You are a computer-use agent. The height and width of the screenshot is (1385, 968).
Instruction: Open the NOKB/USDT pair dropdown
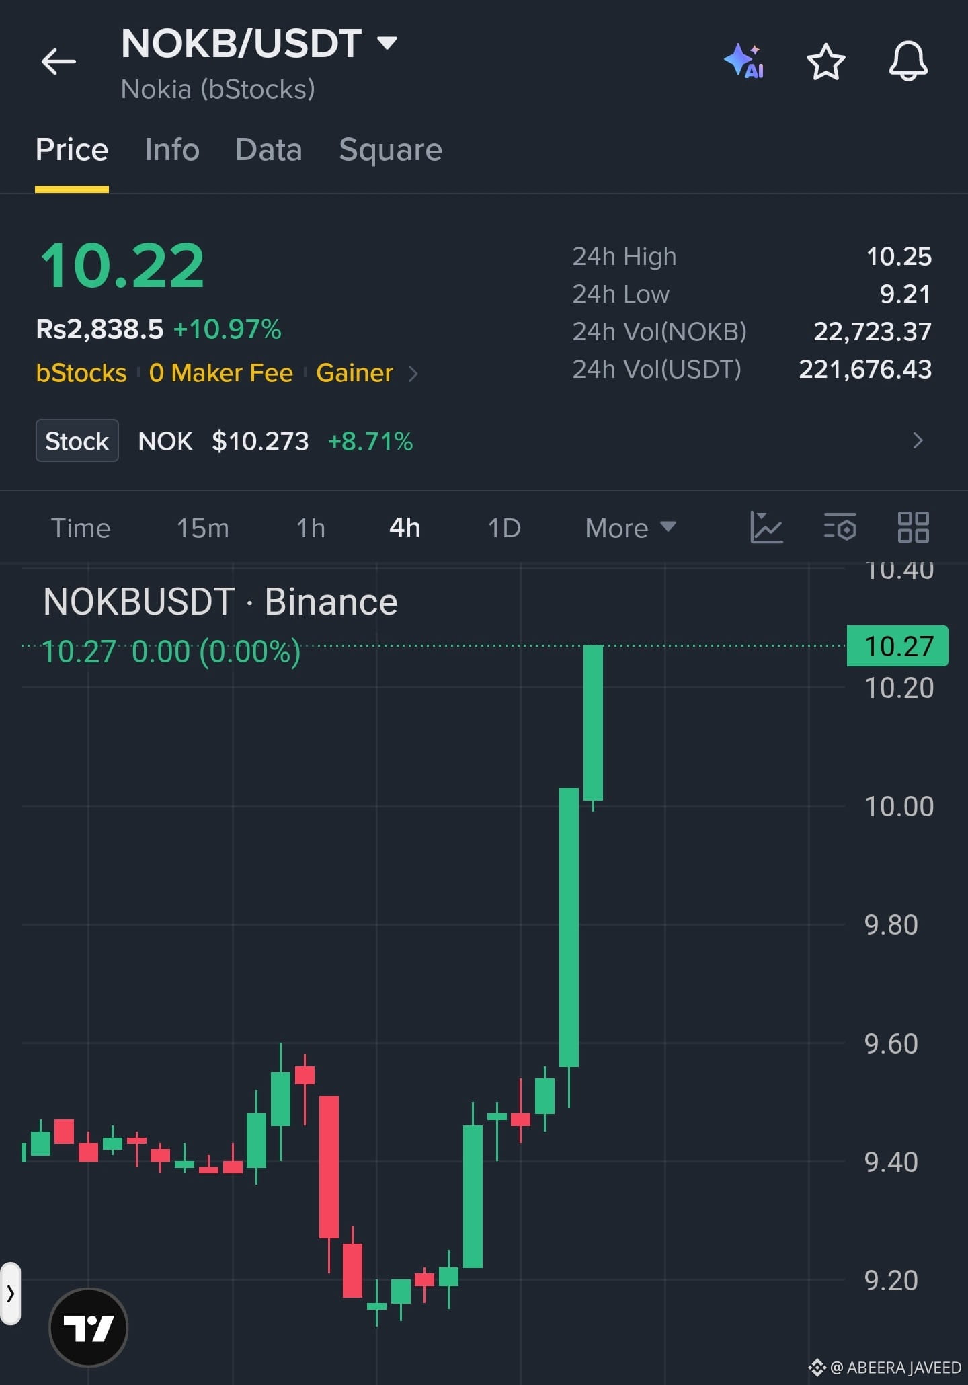click(x=387, y=44)
